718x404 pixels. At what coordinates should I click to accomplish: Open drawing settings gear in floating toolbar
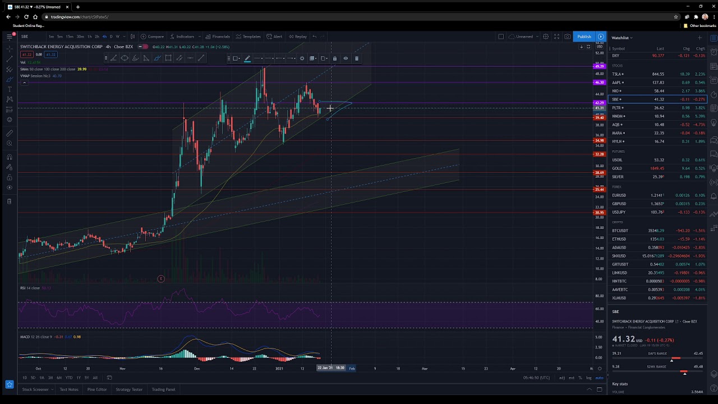click(302, 58)
